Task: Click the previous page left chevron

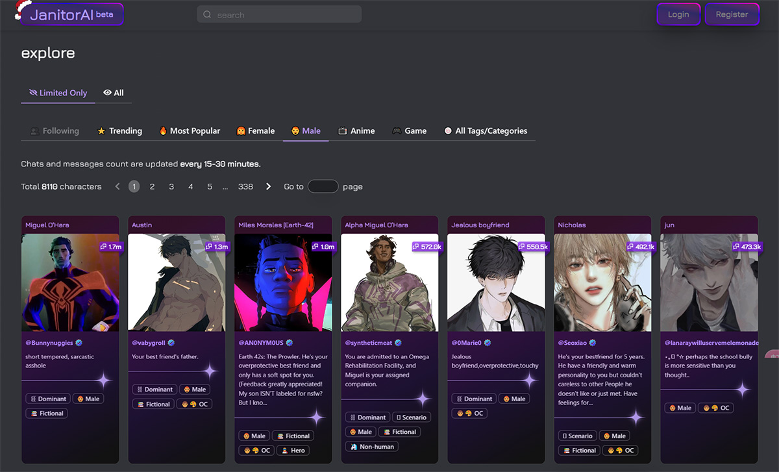Action: click(117, 186)
